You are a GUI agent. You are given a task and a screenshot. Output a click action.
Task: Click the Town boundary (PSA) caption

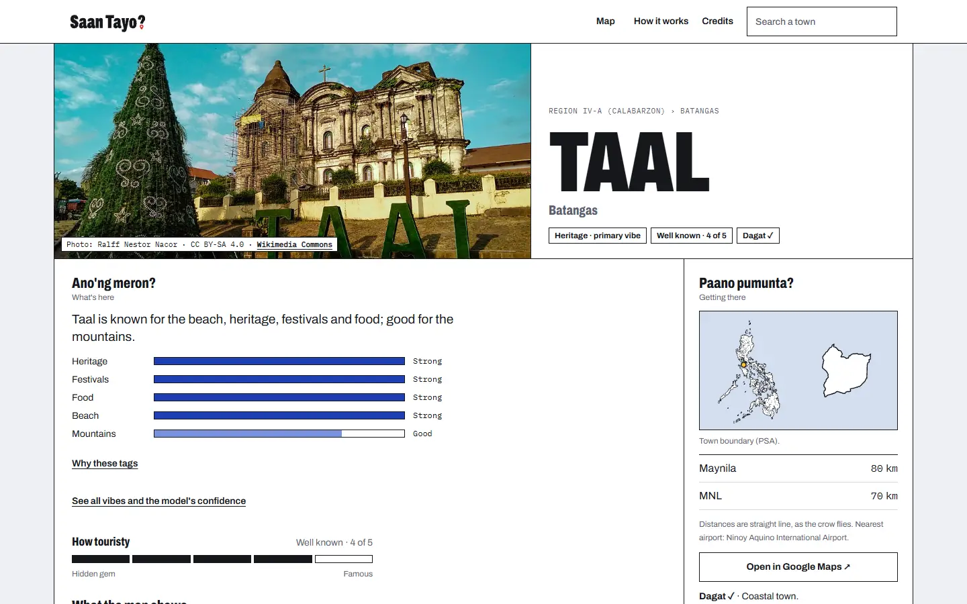point(739,441)
